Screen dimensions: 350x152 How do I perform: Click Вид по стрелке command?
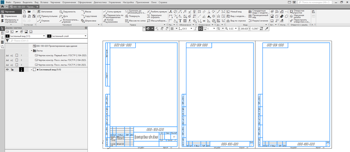coord(236,21)
